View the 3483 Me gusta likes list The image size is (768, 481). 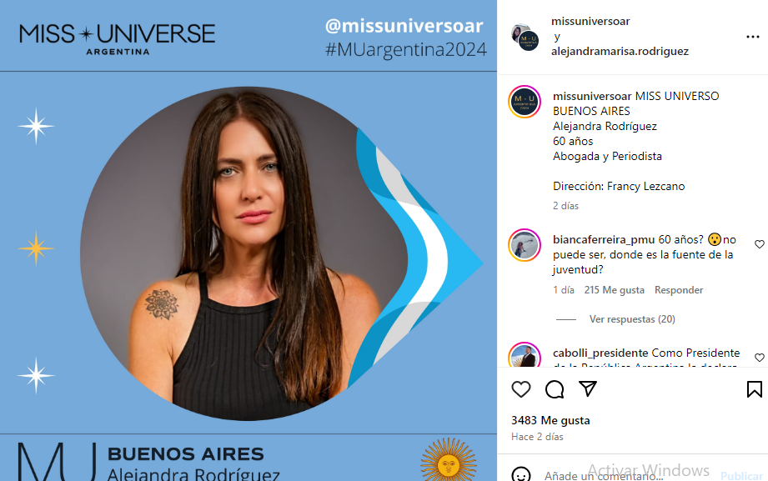tap(550, 420)
